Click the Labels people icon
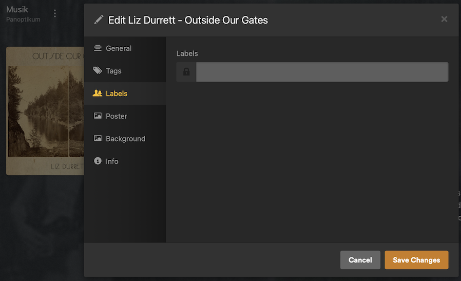 pyautogui.click(x=98, y=93)
